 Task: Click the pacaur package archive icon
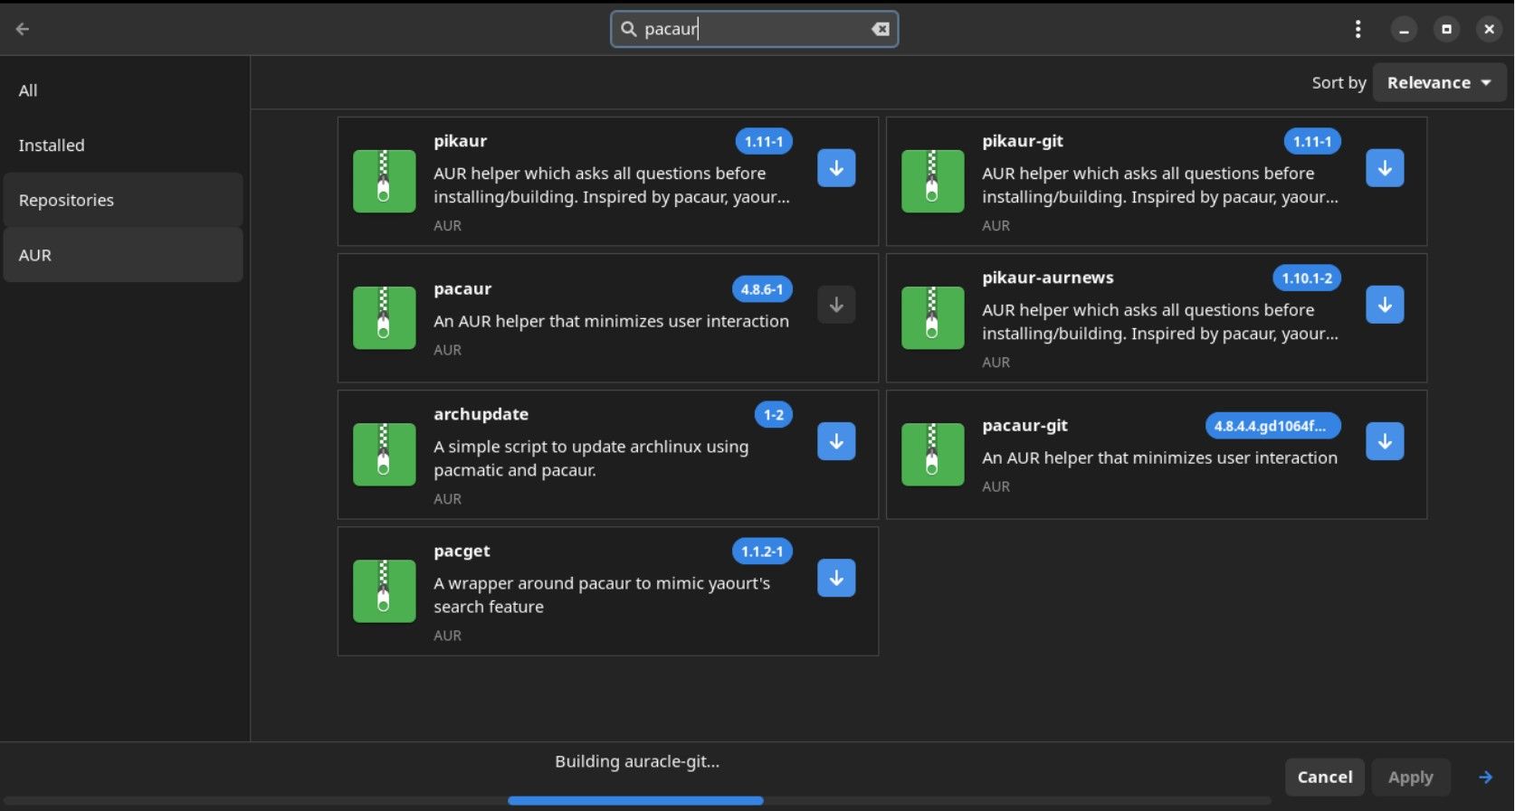pyautogui.click(x=385, y=317)
